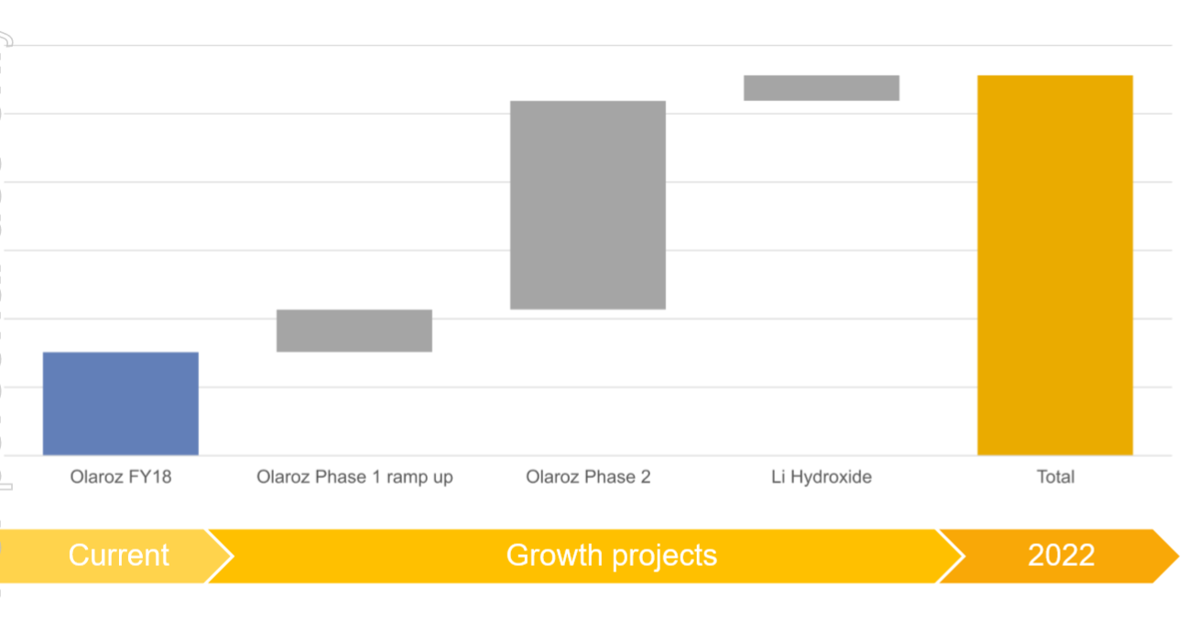This screenshot has width=1187, height=620.
Task: Select the 'Li Hydroxide' axis label
Action: [x=822, y=477]
